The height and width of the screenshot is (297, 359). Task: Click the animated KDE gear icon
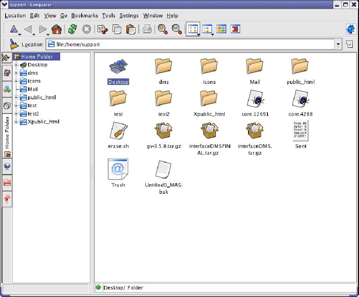(x=351, y=29)
